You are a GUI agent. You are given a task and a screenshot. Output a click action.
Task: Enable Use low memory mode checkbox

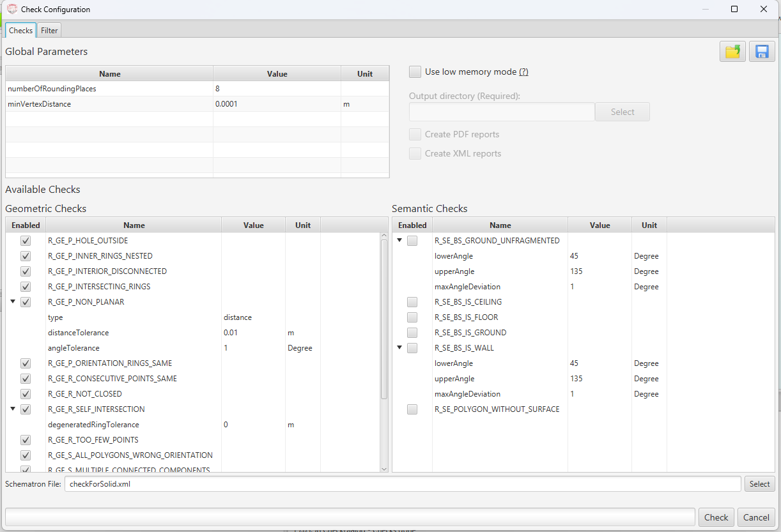tap(415, 72)
